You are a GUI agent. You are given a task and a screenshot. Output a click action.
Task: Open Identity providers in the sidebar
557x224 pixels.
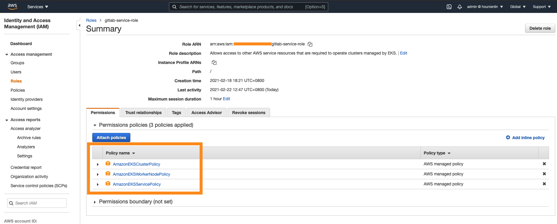coord(27,99)
